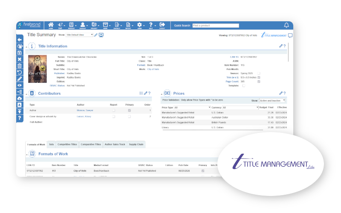
Task: Click the undo revert icon in sidebar
Action: [x=20, y=72]
